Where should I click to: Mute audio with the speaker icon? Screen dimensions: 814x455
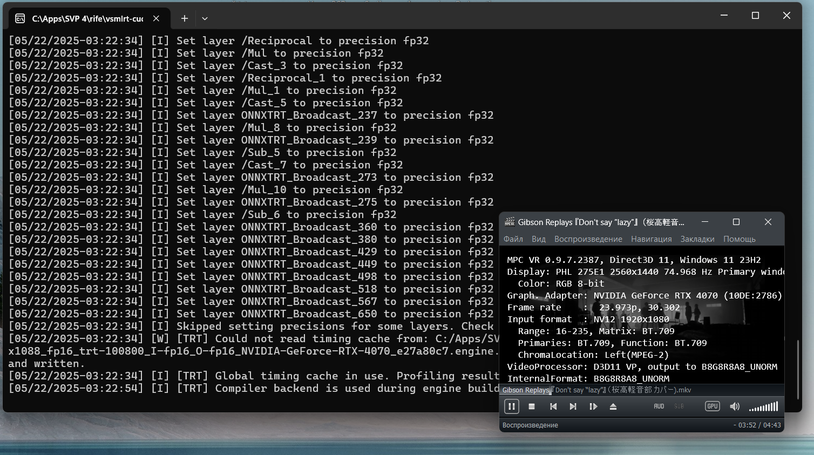(735, 406)
